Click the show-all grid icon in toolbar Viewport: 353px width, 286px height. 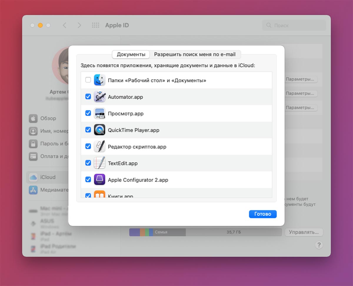coord(96,25)
